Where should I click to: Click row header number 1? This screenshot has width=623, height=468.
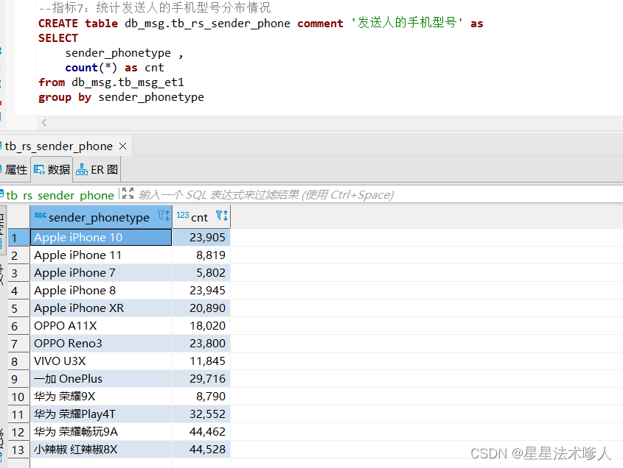point(18,238)
